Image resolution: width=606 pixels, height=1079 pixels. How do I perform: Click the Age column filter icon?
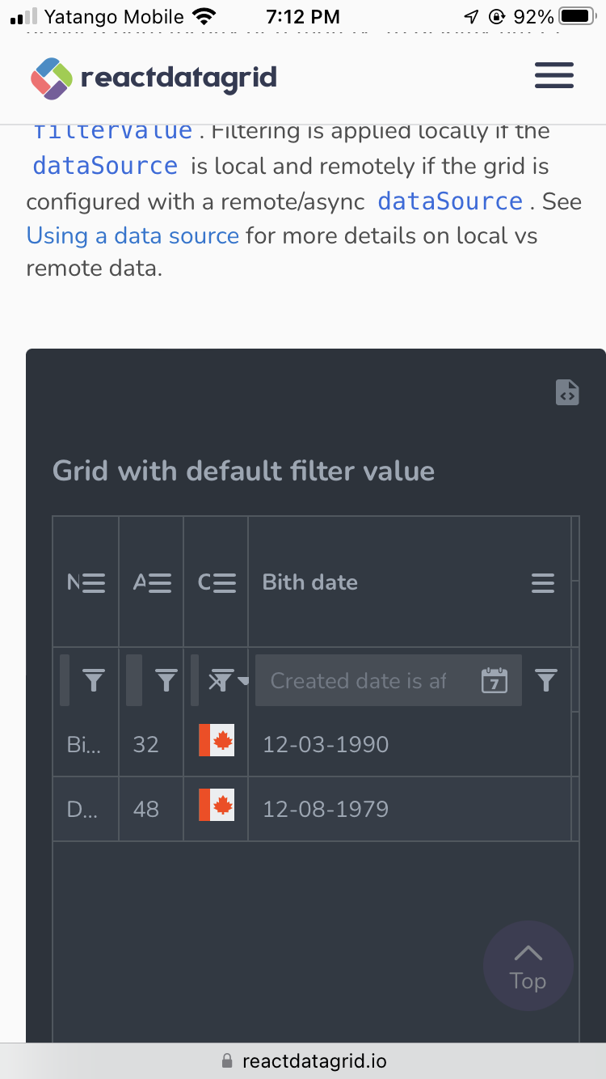pos(166,681)
